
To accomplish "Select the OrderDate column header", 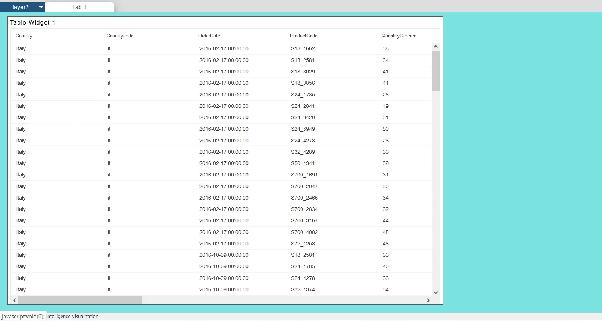I will pyautogui.click(x=209, y=36).
